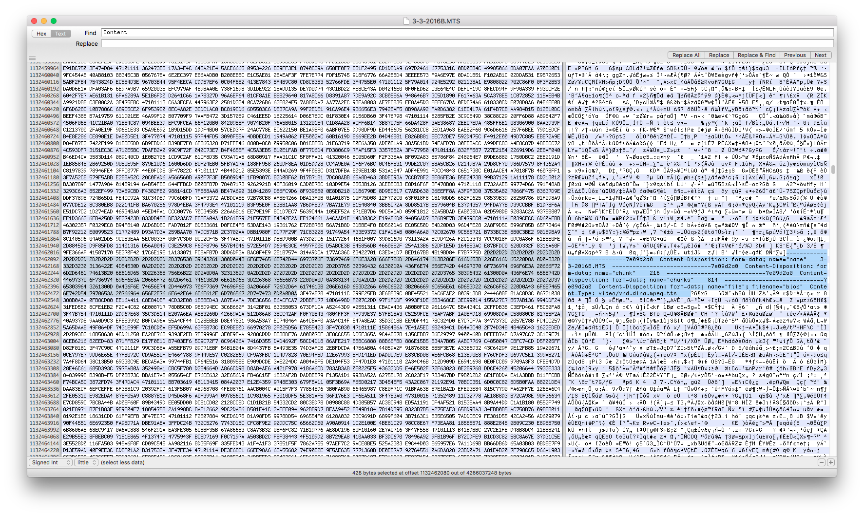Click hex value E91BC750
864x516 pixels.
tap(75, 68)
